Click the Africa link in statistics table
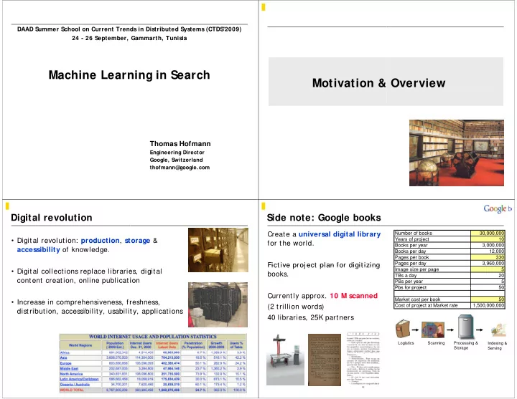 coord(65,352)
